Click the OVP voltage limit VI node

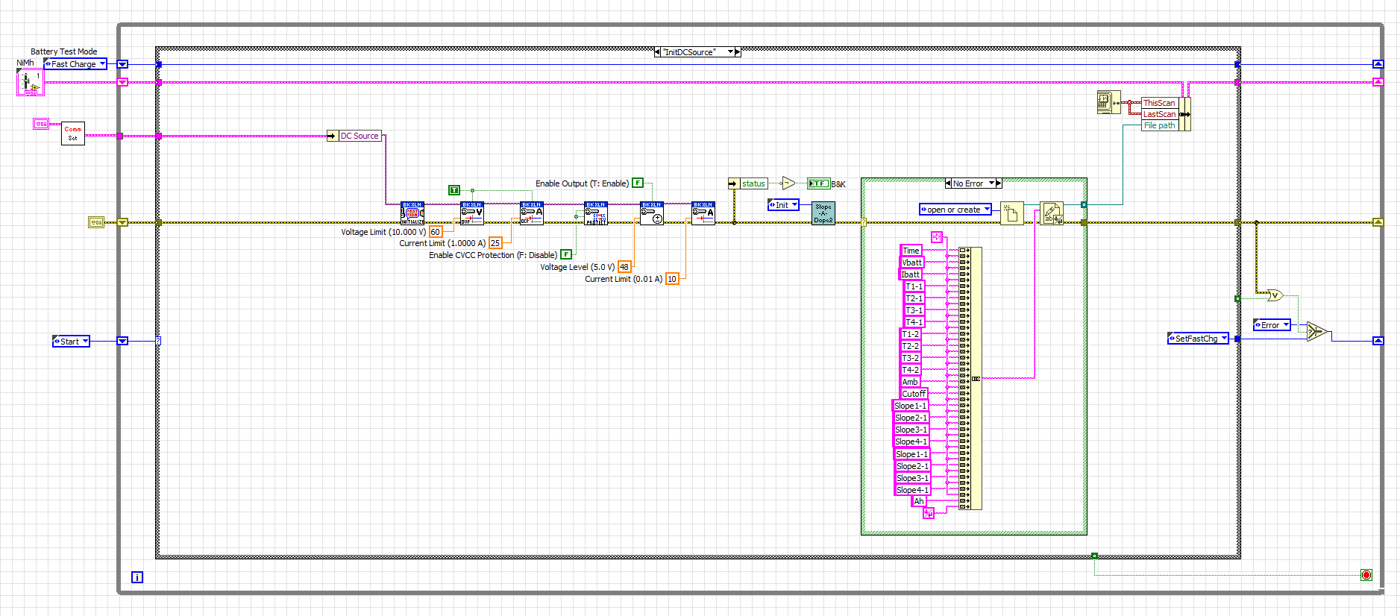pyautogui.click(x=471, y=213)
